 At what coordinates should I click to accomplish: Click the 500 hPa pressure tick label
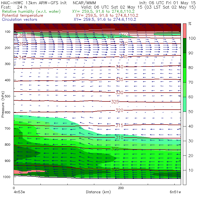(x=7, y=96)
